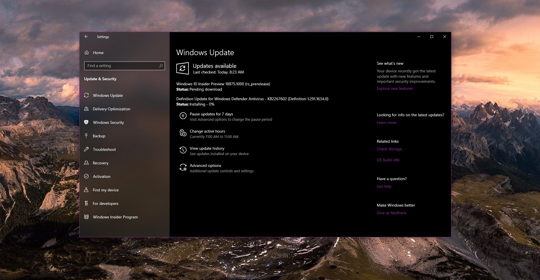The height and width of the screenshot is (280, 540).
Task: Click the Check Storage link
Action: tap(389, 149)
